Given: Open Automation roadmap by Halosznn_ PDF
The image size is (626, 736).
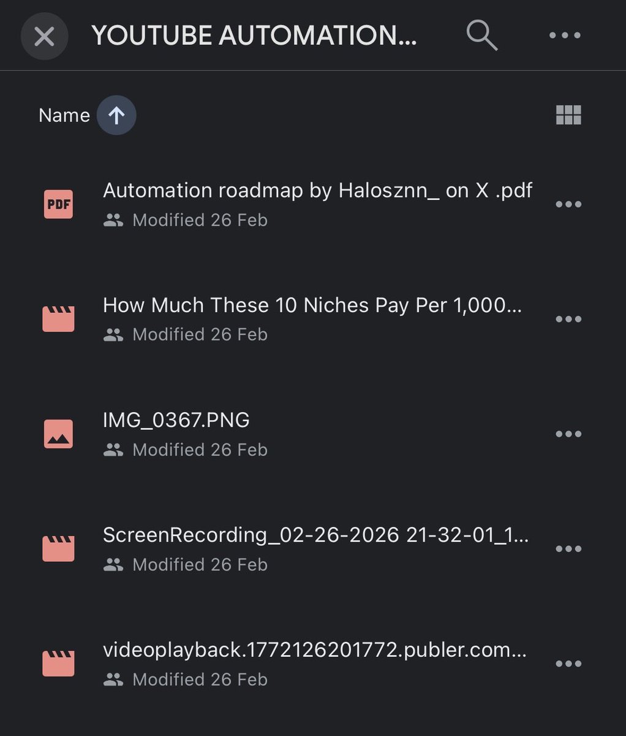Looking at the screenshot, I should (x=317, y=191).
